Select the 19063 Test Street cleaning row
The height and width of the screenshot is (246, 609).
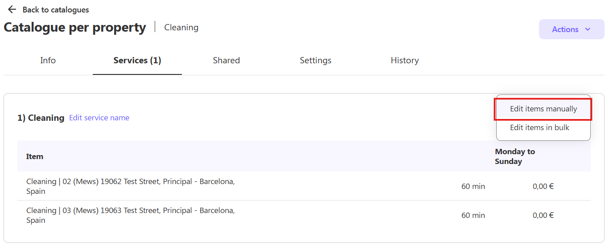(x=304, y=215)
